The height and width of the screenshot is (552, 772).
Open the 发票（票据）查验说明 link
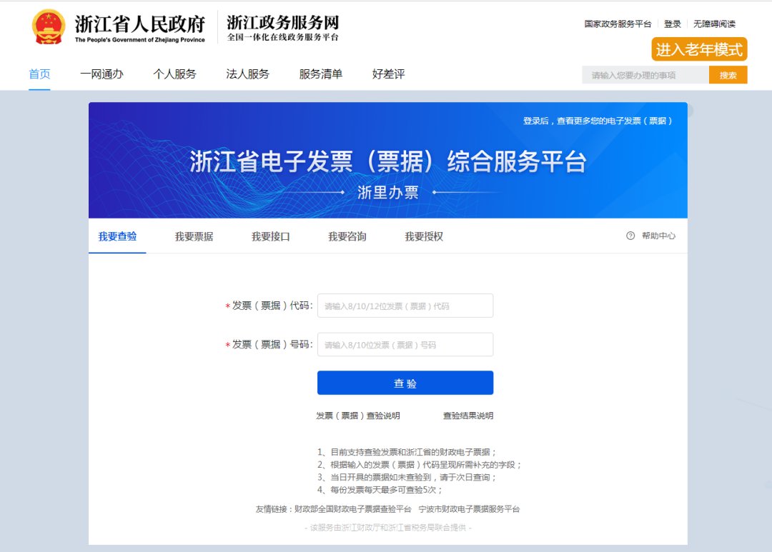point(358,416)
